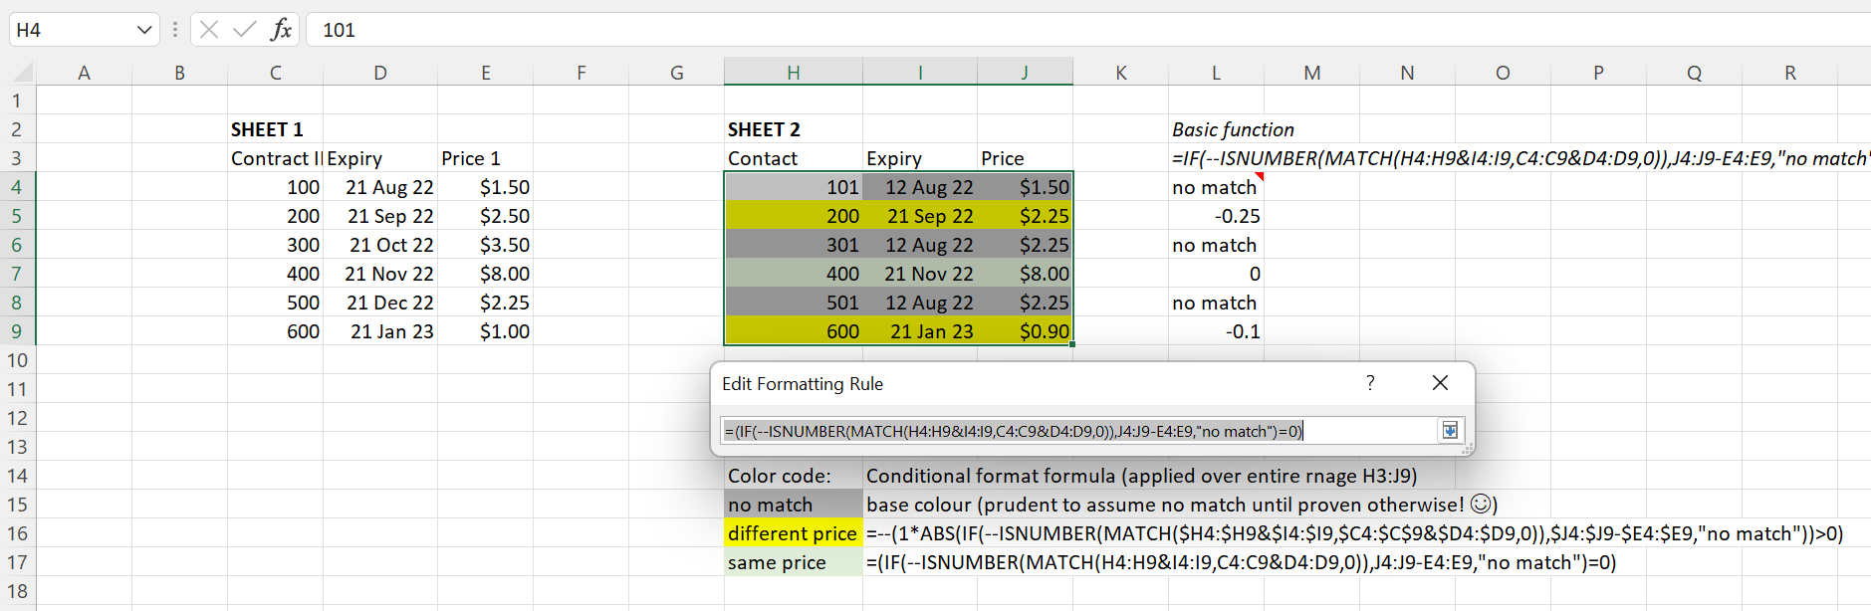Click the Name Box showing H4
The height and width of the screenshot is (611, 1871).
(70, 30)
